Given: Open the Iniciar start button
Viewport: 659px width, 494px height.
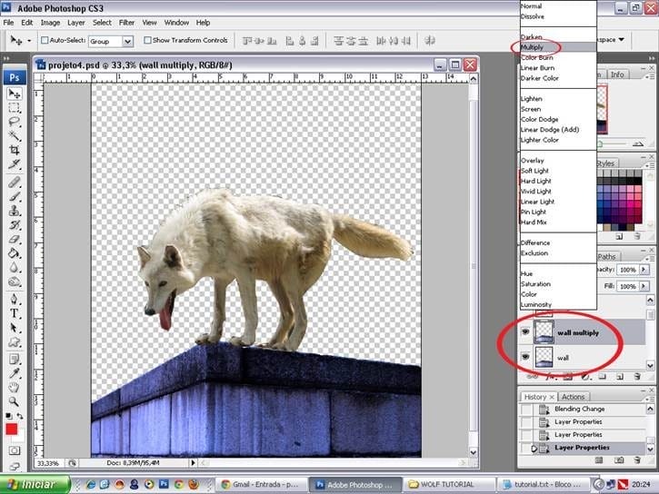Looking at the screenshot, I should (x=35, y=485).
